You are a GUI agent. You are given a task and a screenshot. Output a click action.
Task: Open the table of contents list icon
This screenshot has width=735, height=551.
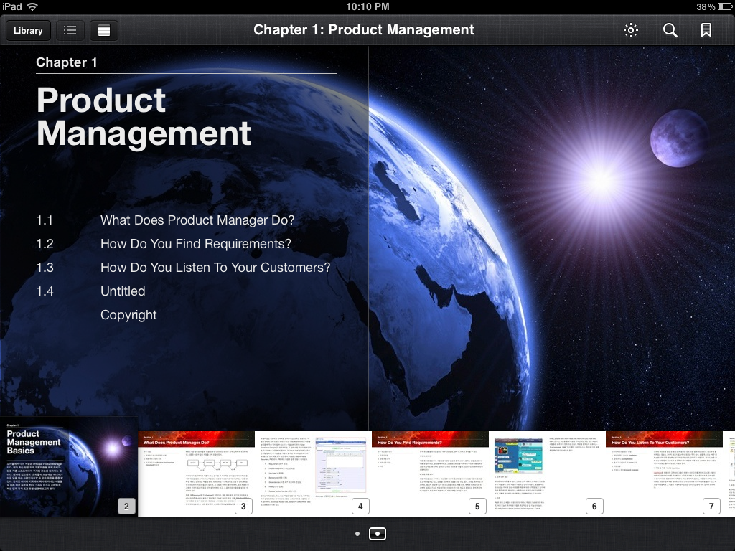pyautogui.click(x=70, y=30)
